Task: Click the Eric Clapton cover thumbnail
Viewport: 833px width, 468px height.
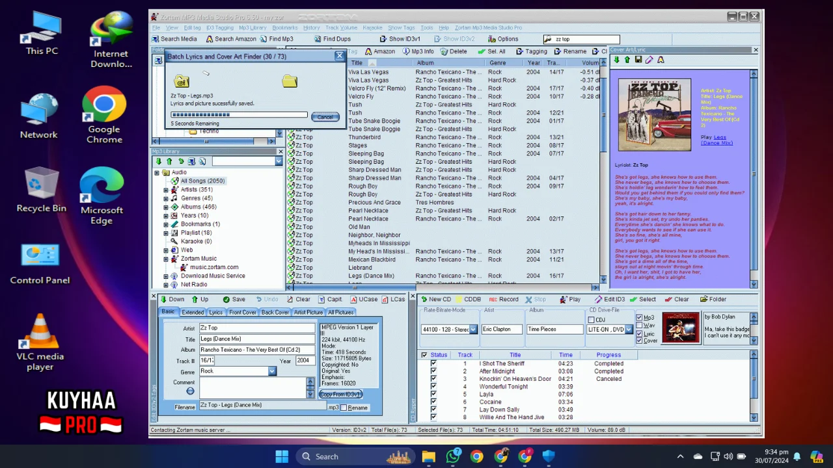Action: point(681,328)
